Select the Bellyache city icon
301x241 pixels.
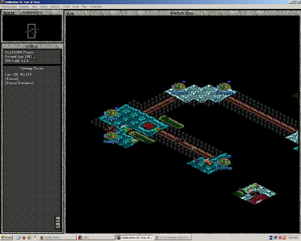click(x=179, y=86)
